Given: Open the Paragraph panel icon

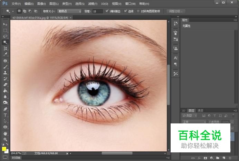Looking at the screenshot, I should pos(175,64).
